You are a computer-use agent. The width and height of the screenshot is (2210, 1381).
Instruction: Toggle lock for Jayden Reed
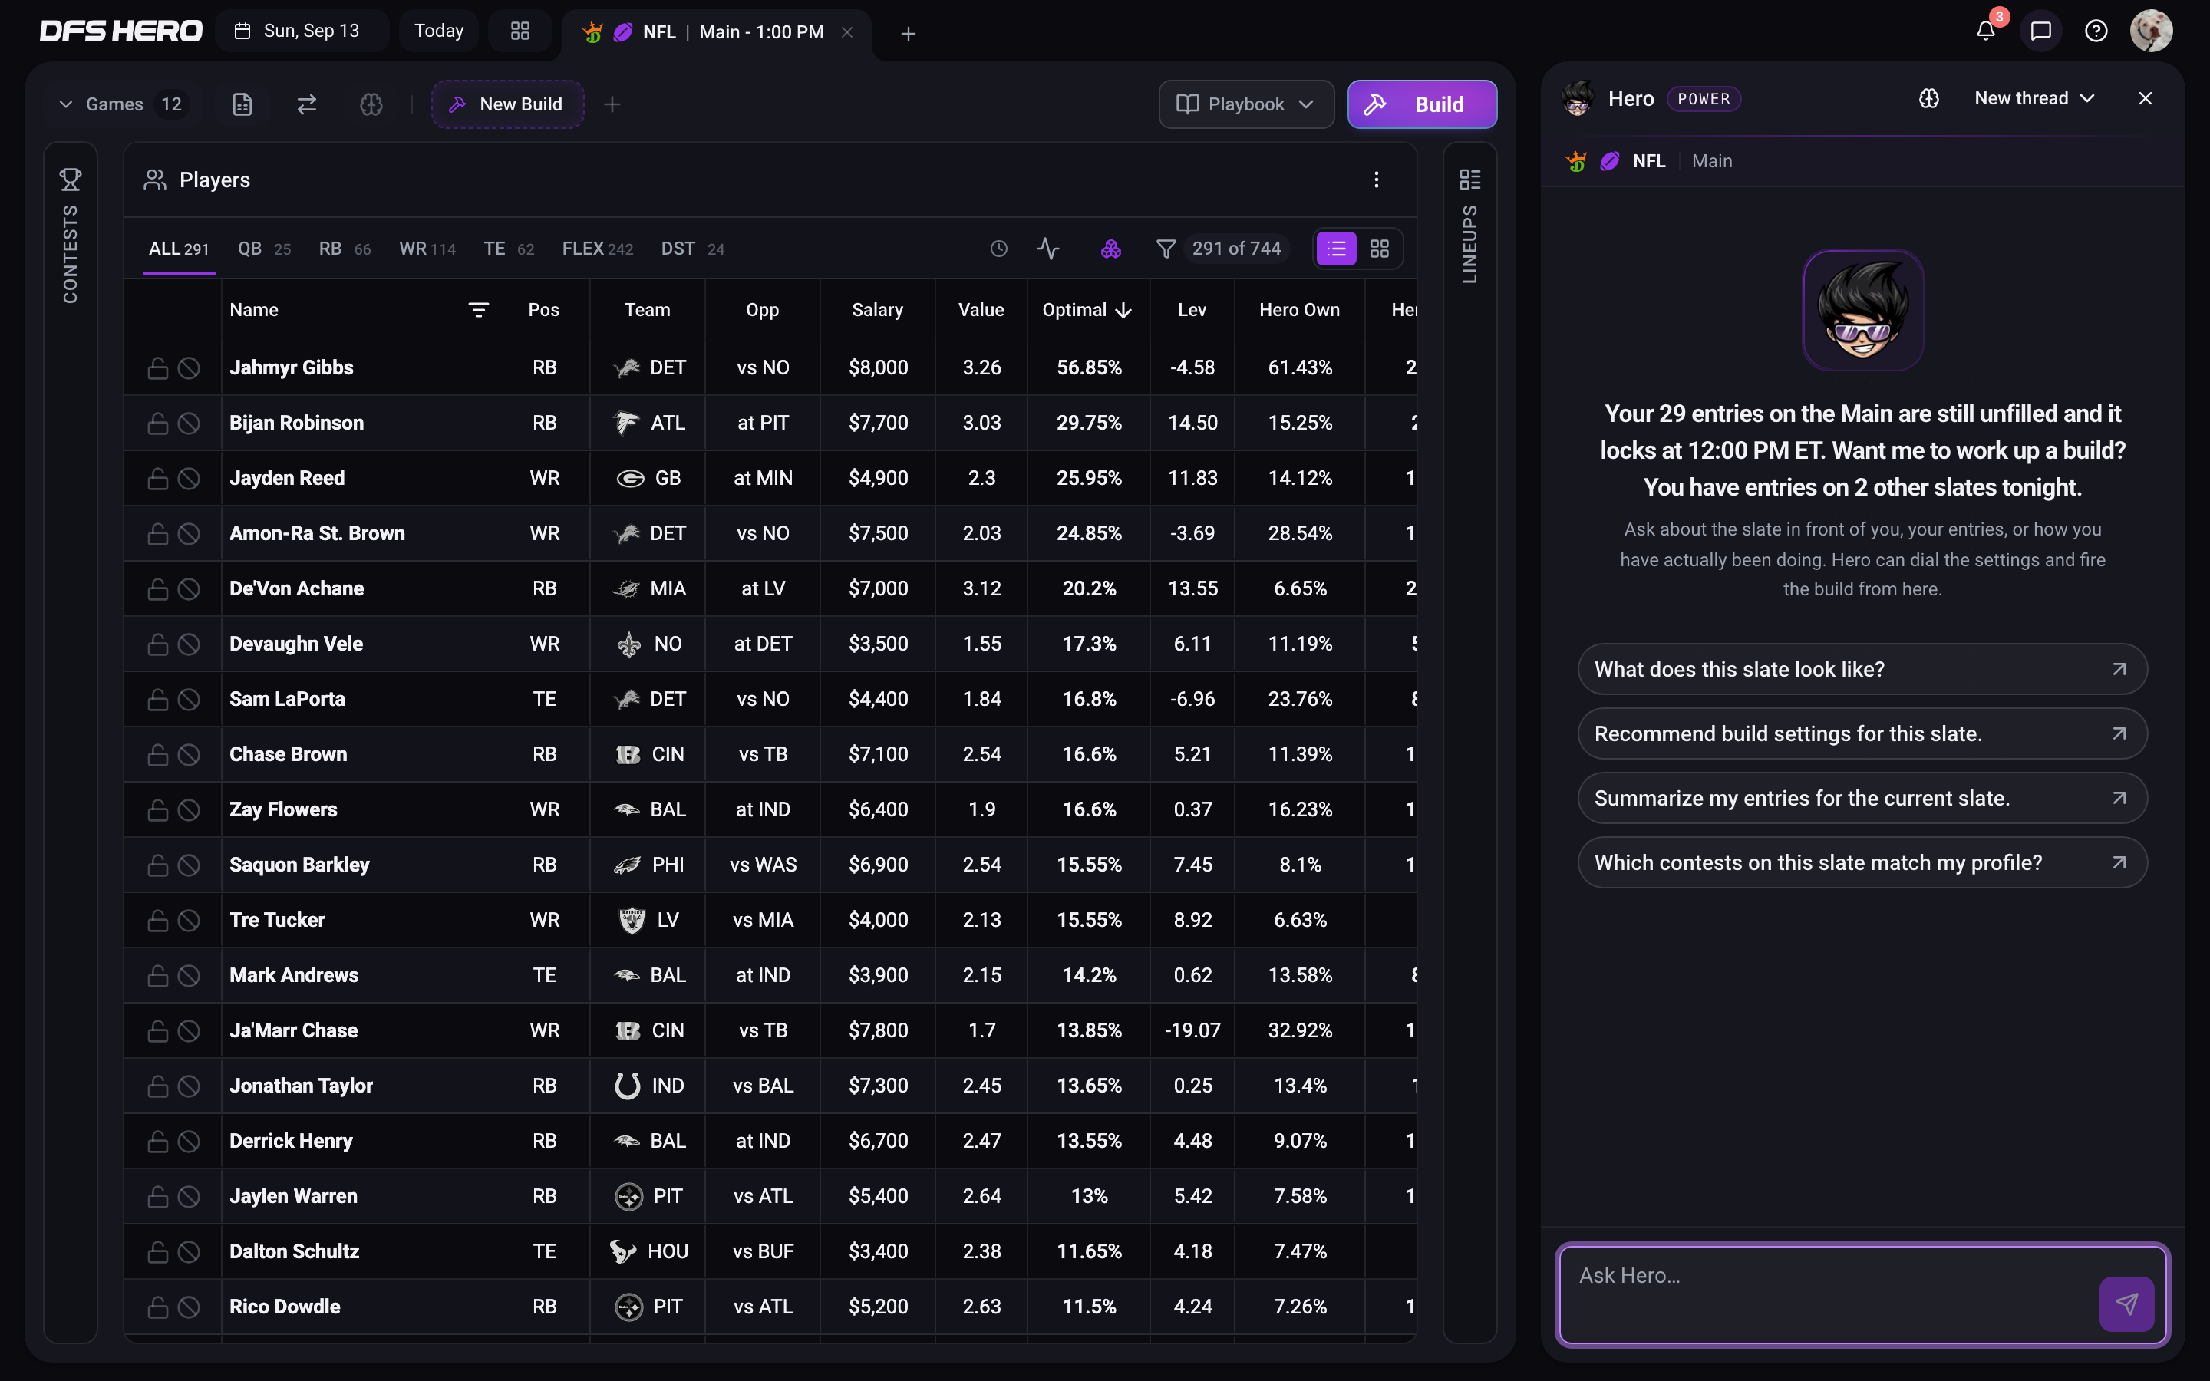point(157,479)
